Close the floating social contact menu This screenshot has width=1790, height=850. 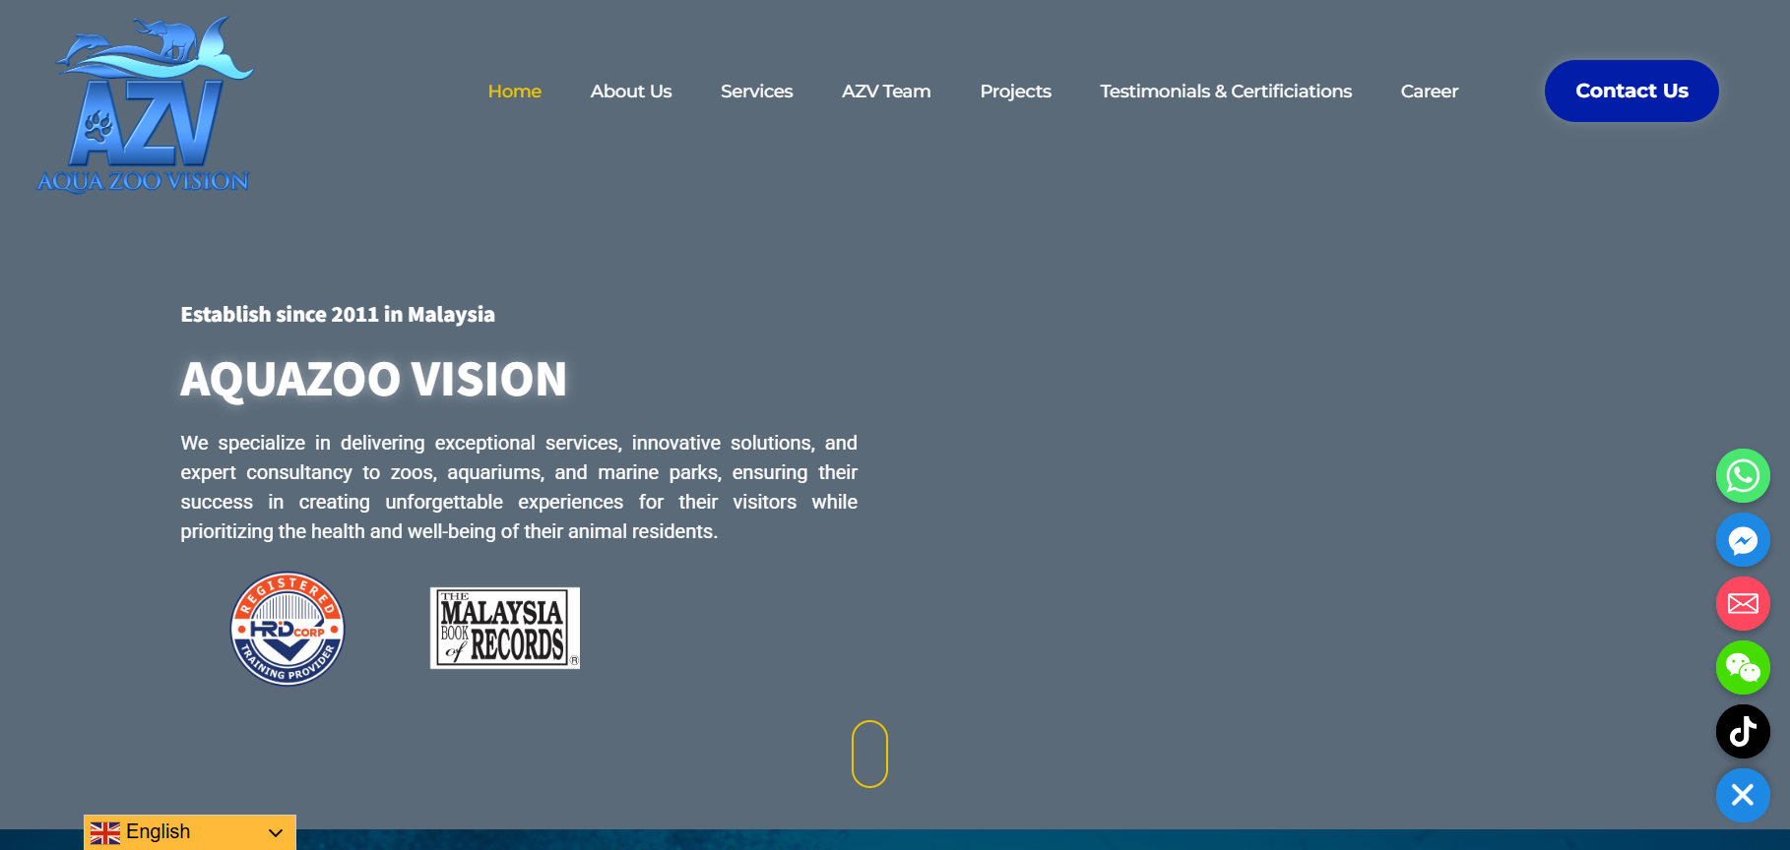[x=1743, y=795]
